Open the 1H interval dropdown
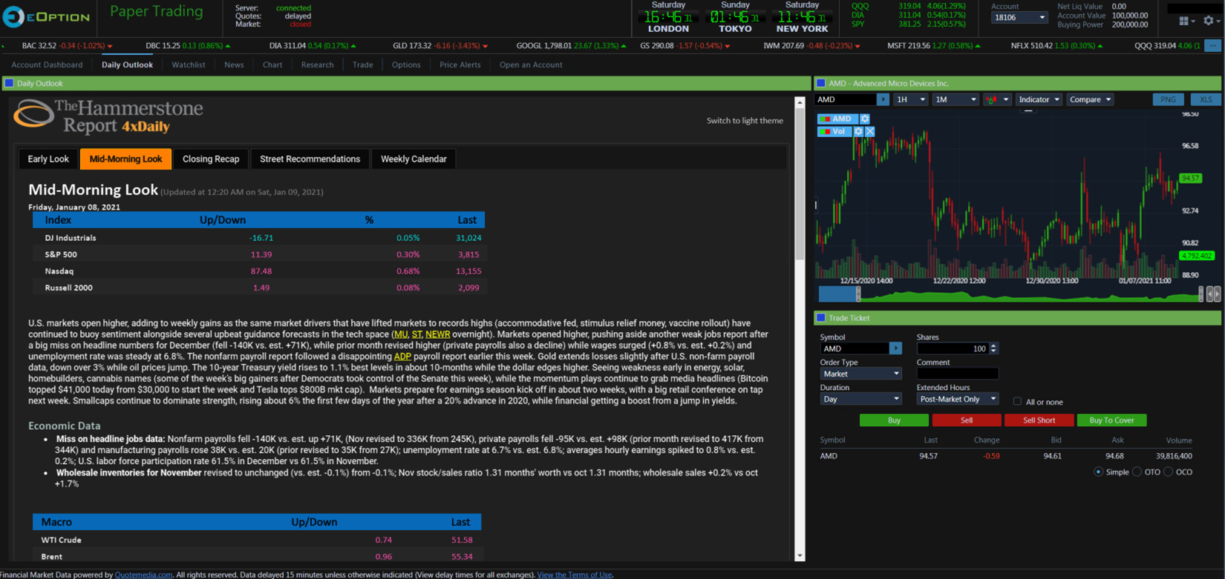Screen dimensions: 1225x579 (x=910, y=99)
